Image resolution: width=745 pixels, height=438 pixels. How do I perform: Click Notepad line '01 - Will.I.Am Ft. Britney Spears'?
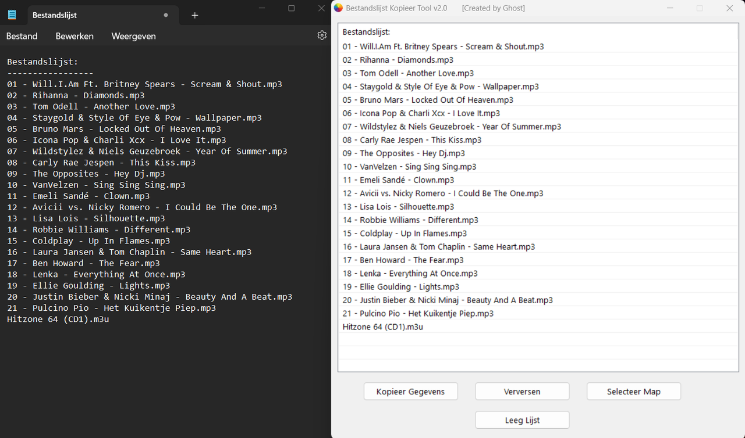click(144, 84)
